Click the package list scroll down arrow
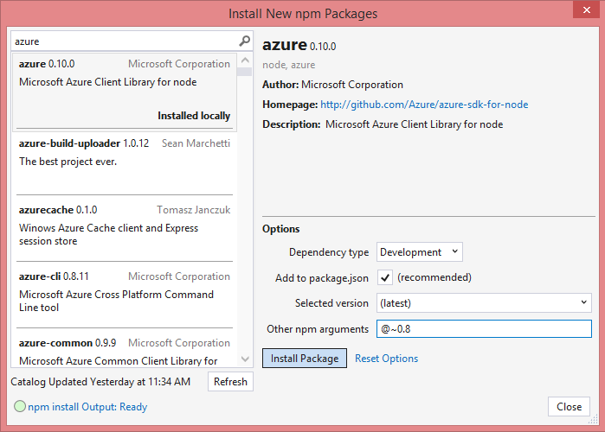This screenshot has height=432, width=605. click(x=245, y=359)
